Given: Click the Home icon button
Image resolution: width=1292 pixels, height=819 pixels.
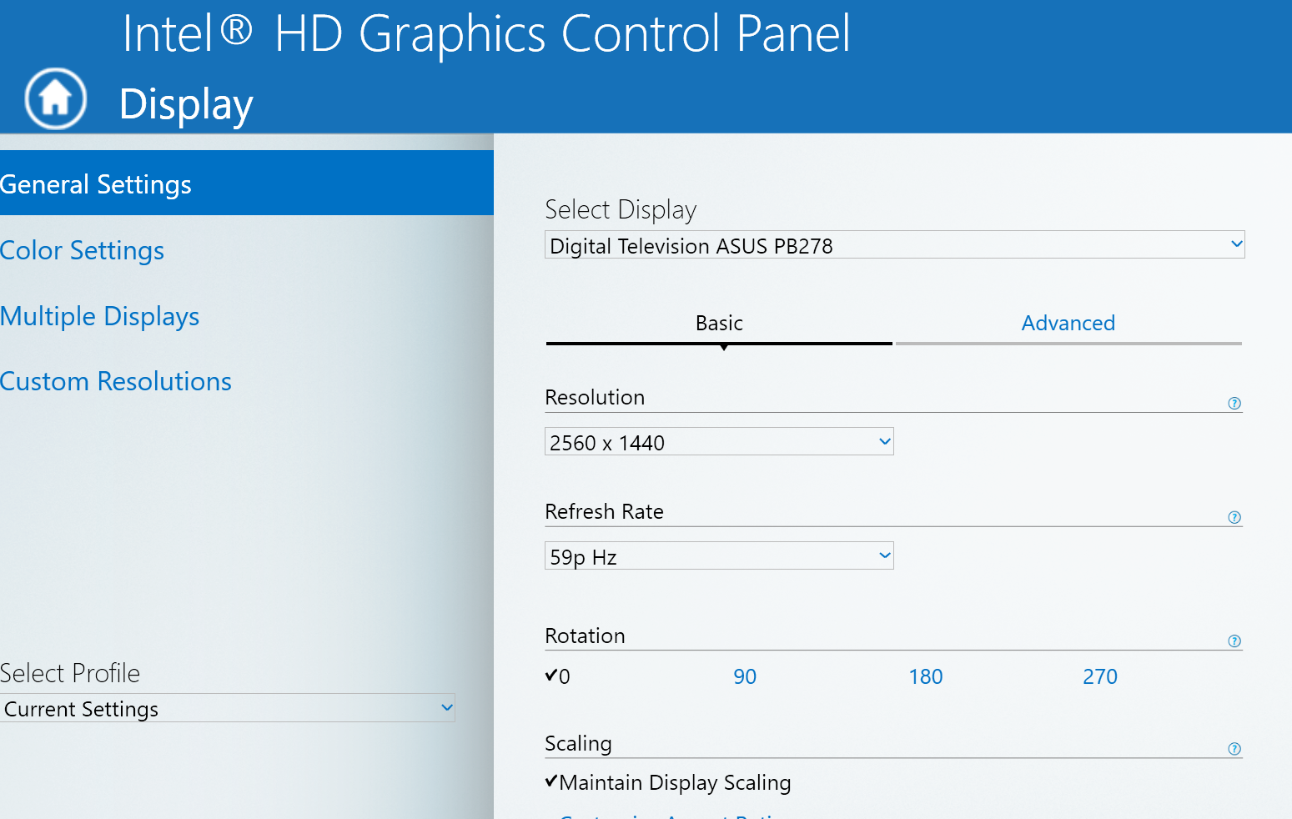Looking at the screenshot, I should click(55, 98).
